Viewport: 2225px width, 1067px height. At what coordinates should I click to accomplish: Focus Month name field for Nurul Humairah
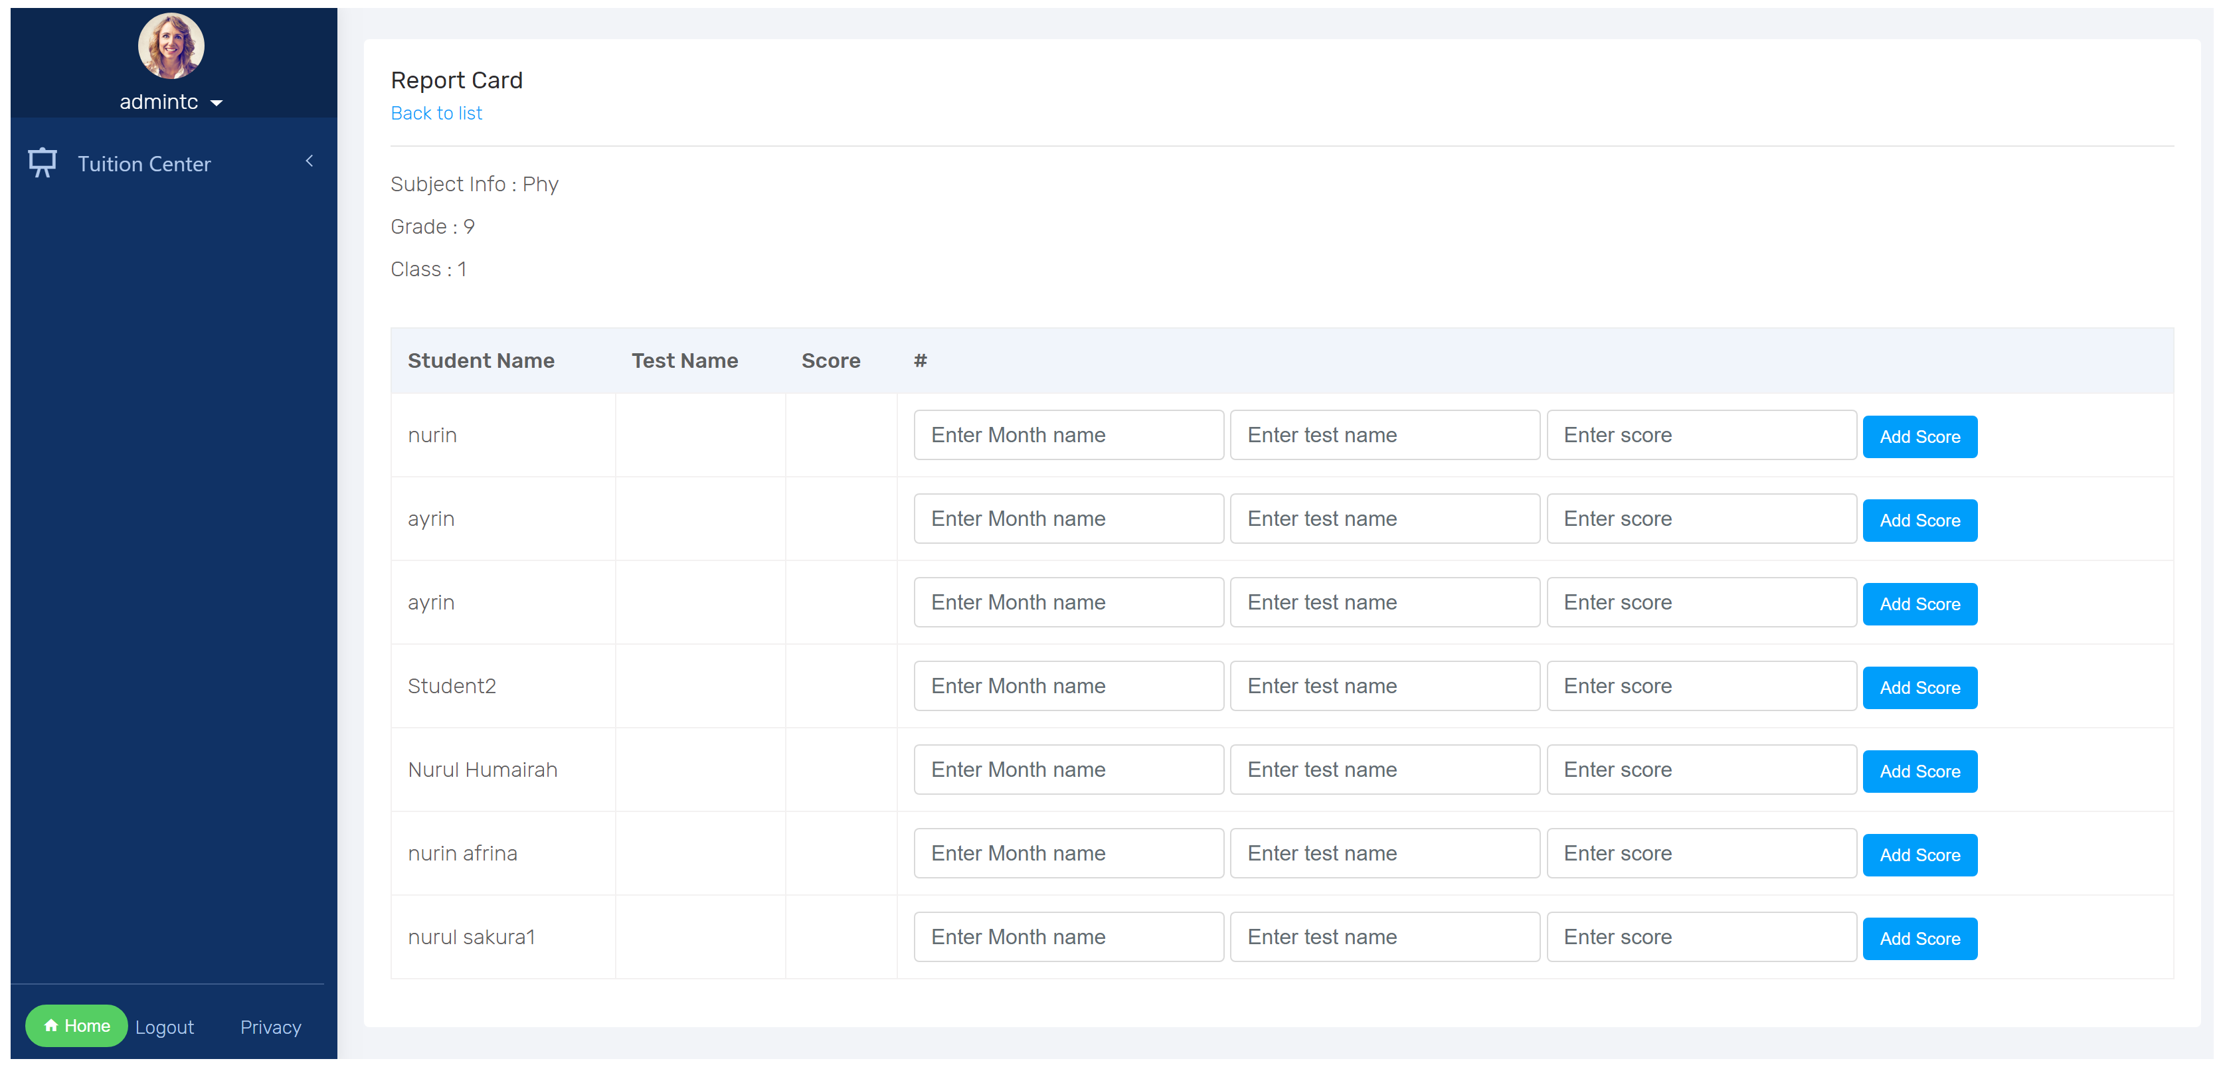[1069, 770]
